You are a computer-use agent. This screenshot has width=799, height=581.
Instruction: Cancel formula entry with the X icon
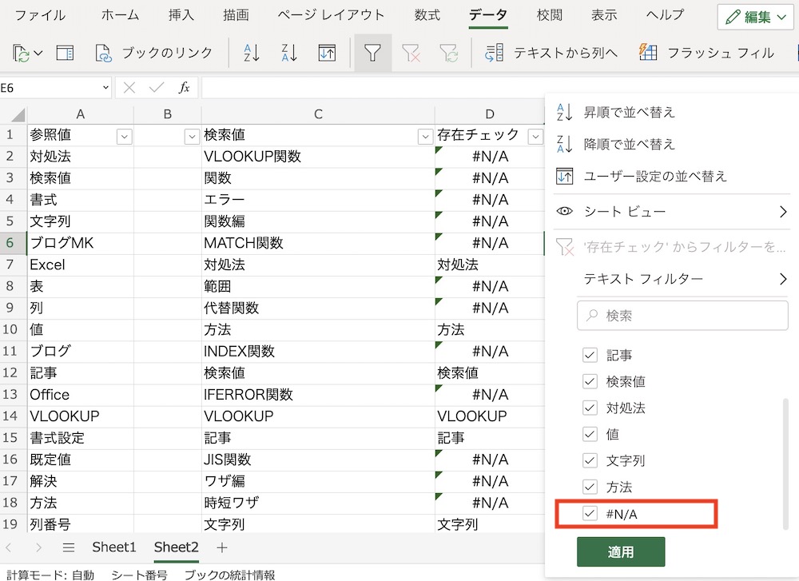[x=129, y=88]
